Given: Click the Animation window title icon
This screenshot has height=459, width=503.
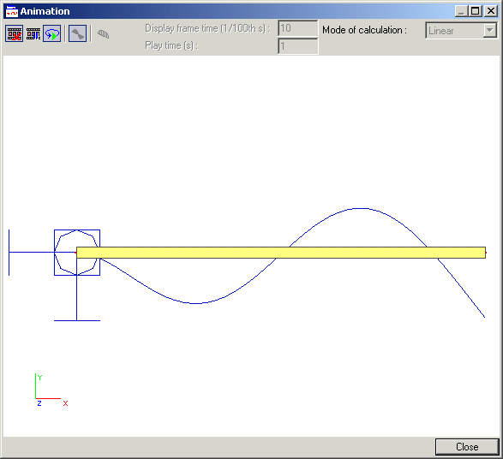Looking at the screenshot, I should coord(11,11).
